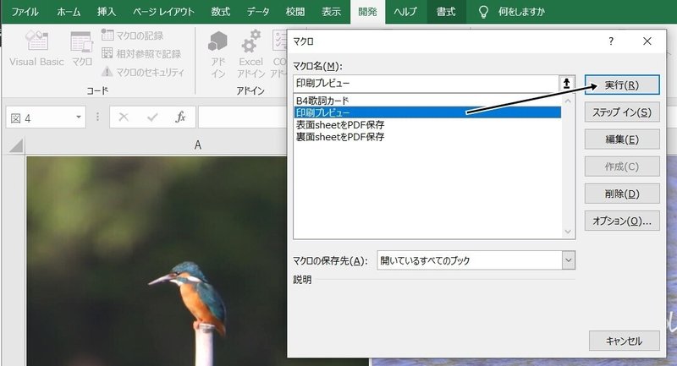This screenshot has height=366, width=677.
Task: Click the 編集(E) button
Action: point(622,139)
